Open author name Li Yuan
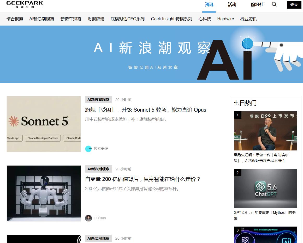 point(100,218)
